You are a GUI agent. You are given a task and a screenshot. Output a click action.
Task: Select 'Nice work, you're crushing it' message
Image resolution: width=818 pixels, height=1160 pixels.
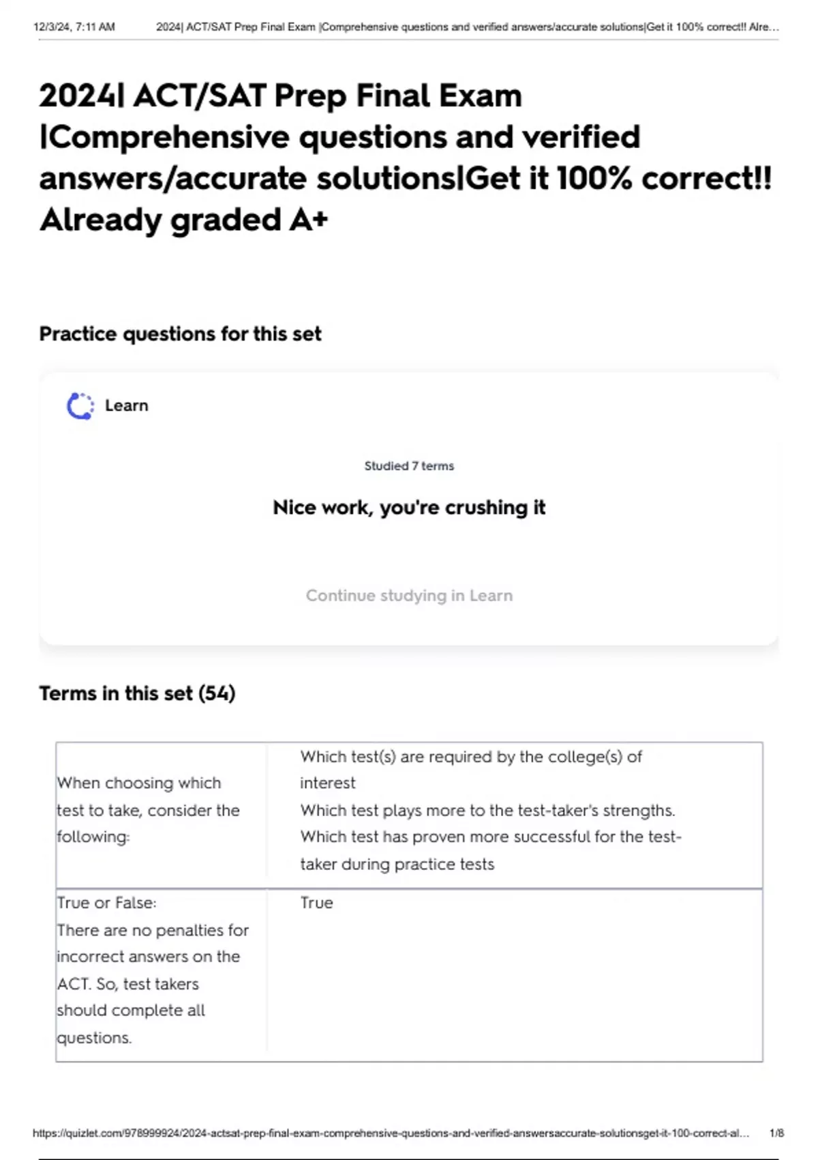coord(409,508)
